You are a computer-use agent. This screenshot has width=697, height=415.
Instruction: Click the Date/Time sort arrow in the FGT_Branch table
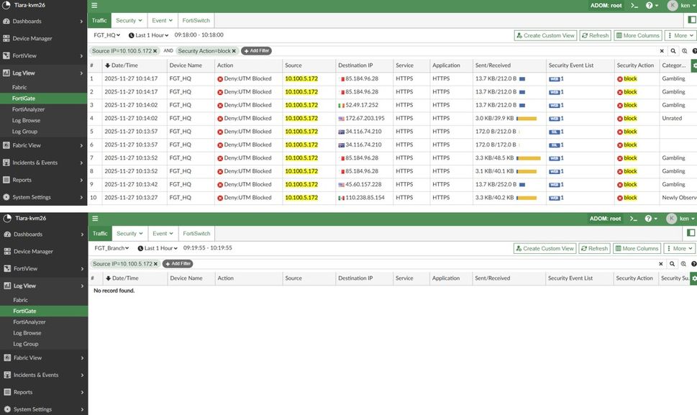point(108,278)
